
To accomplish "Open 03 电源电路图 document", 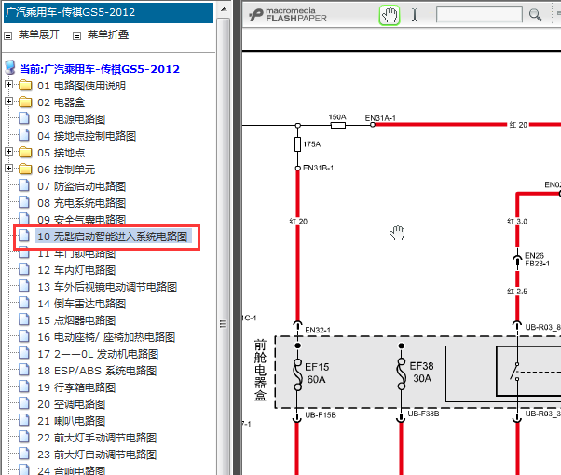I will (71, 119).
